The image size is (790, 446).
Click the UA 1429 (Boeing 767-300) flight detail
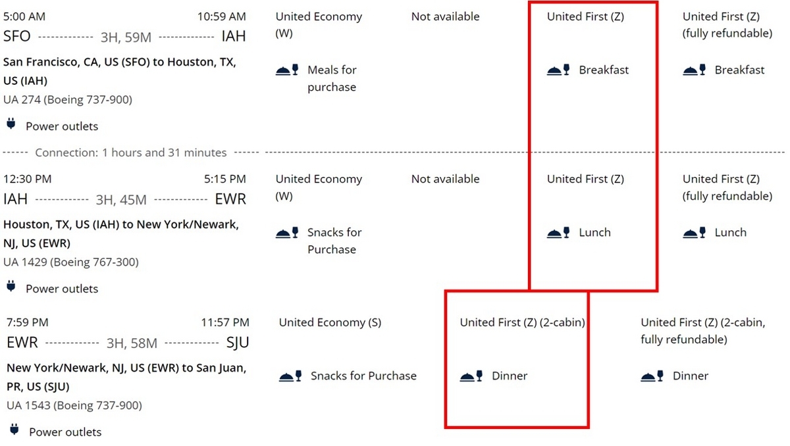click(71, 262)
